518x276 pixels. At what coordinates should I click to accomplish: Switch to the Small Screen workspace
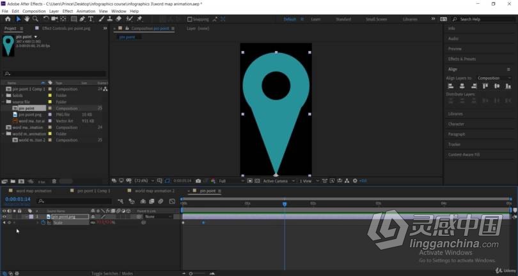(x=376, y=19)
